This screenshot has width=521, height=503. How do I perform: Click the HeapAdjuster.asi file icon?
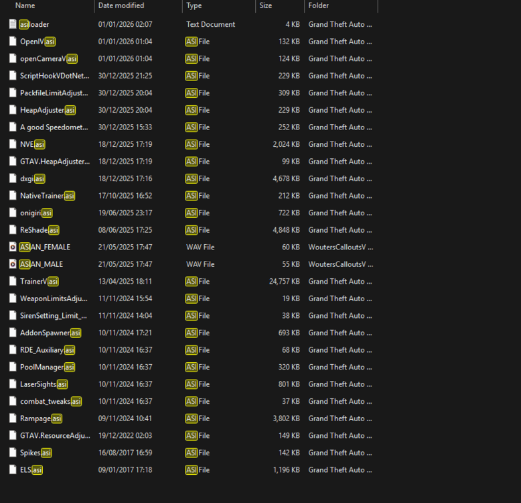click(13, 110)
